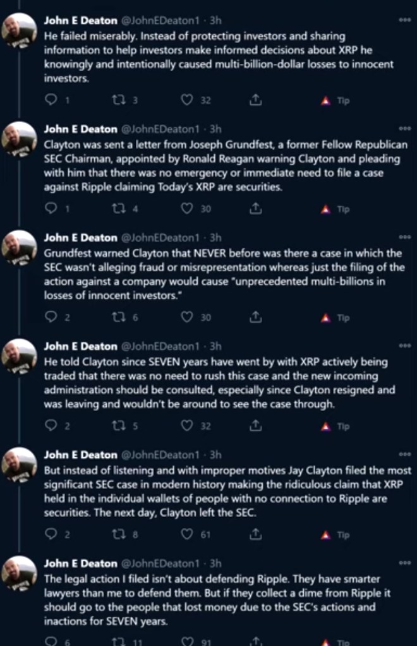This screenshot has height=646, width=417.
Task: Open John E Deaton's profile name on first tweet
Action: point(80,21)
